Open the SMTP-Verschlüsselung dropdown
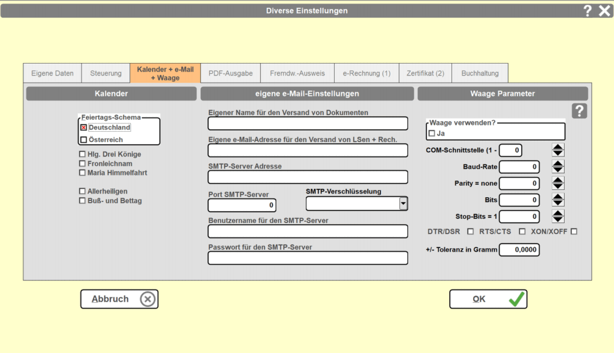 [x=404, y=204]
